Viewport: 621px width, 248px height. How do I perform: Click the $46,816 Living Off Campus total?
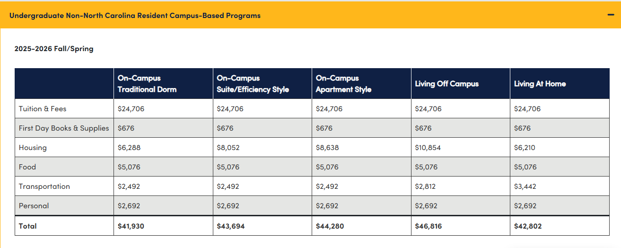pos(428,226)
